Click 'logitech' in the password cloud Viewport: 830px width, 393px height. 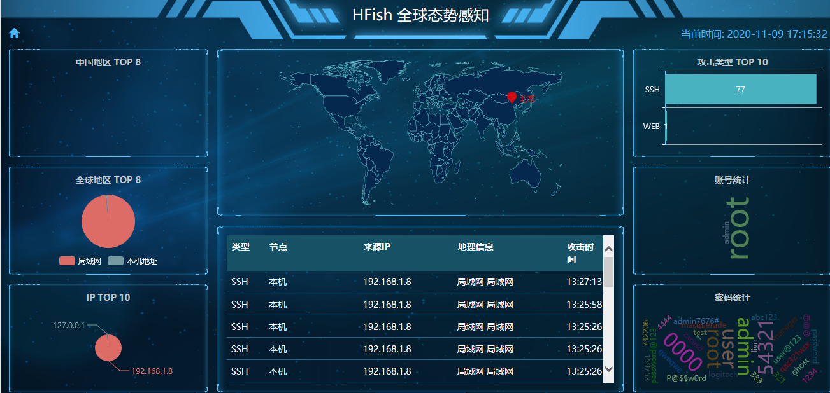pyautogui.click(x=723, y=375)
